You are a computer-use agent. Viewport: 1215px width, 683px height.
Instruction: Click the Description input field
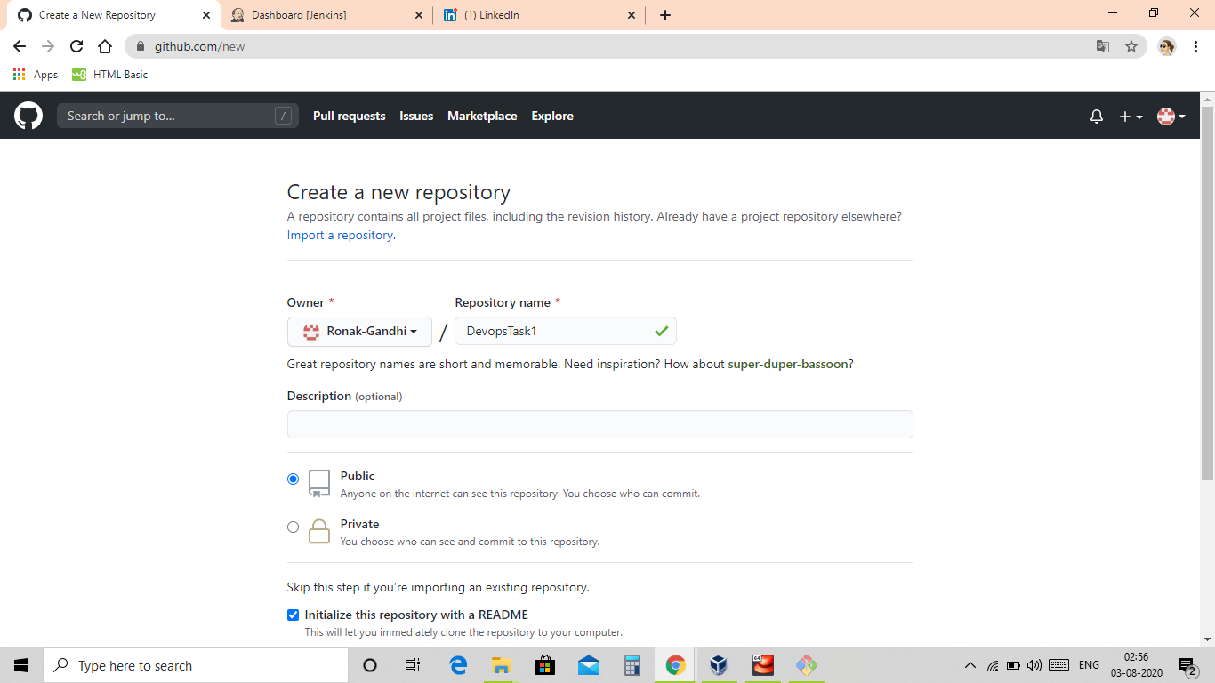[599, 424]
